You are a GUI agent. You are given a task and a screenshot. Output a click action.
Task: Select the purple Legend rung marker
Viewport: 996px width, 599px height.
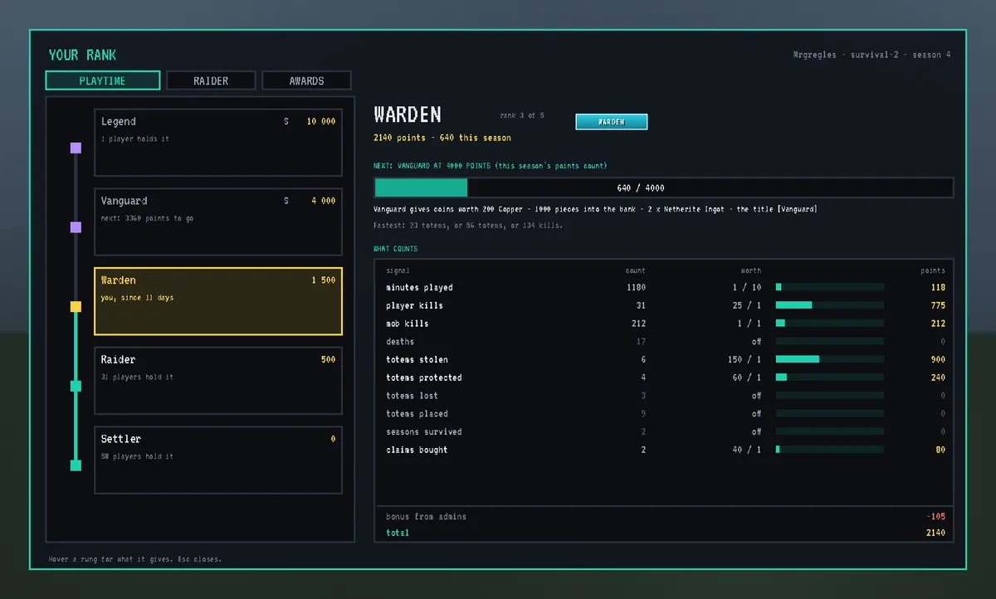coord(76,148)
